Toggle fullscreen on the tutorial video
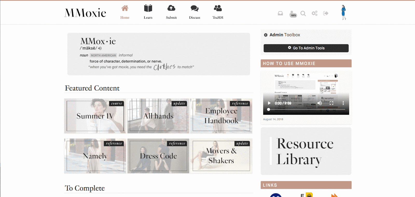The width and height of the screenshot is (415, 197). [331, 103]
